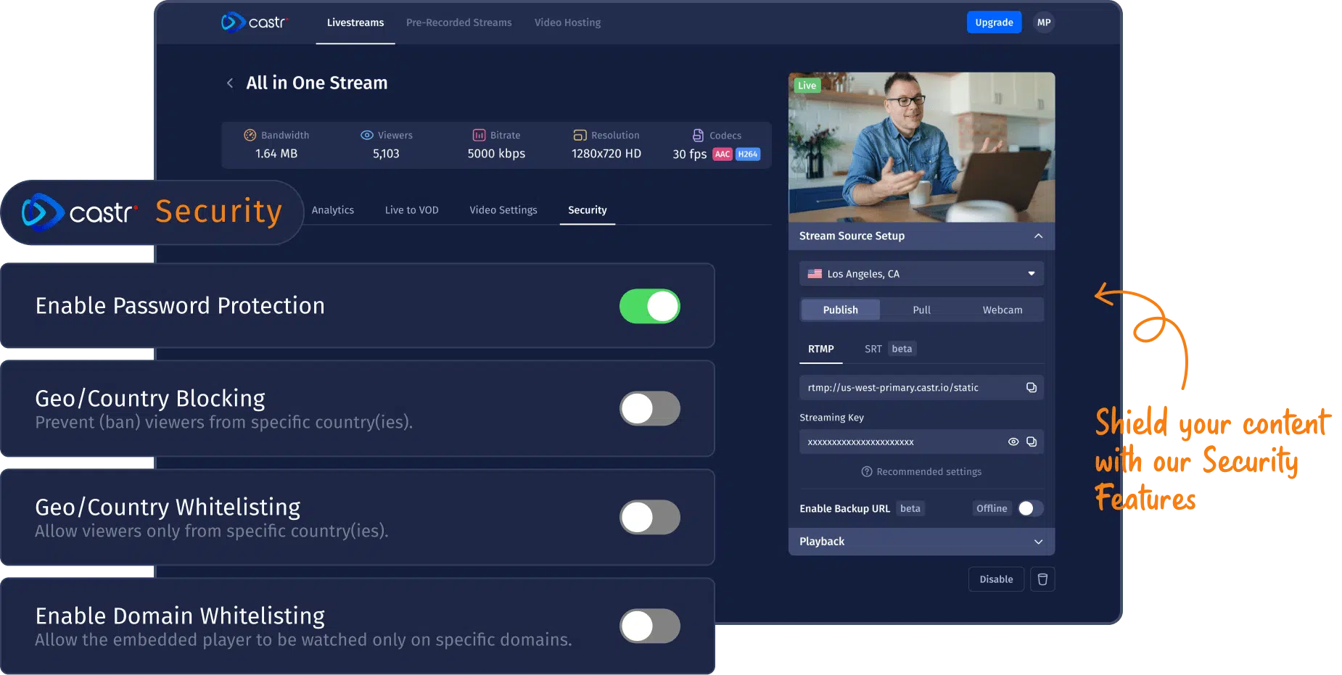
Task: Select the Analytics tab
Action: point(333,210)
